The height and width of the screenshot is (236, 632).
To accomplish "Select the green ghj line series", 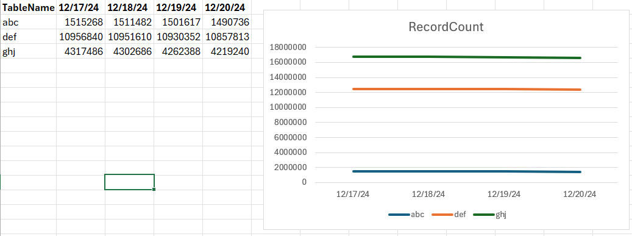I will pos(466,57).
